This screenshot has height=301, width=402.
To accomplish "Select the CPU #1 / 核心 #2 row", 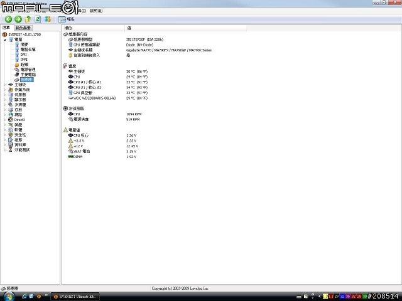I will pyautogui.click(x=107, y=88).
